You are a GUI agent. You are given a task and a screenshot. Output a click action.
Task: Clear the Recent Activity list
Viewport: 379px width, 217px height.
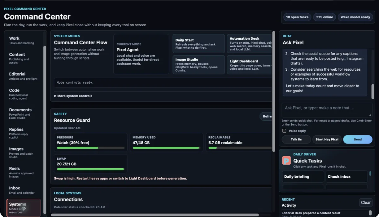click(366, 202)
